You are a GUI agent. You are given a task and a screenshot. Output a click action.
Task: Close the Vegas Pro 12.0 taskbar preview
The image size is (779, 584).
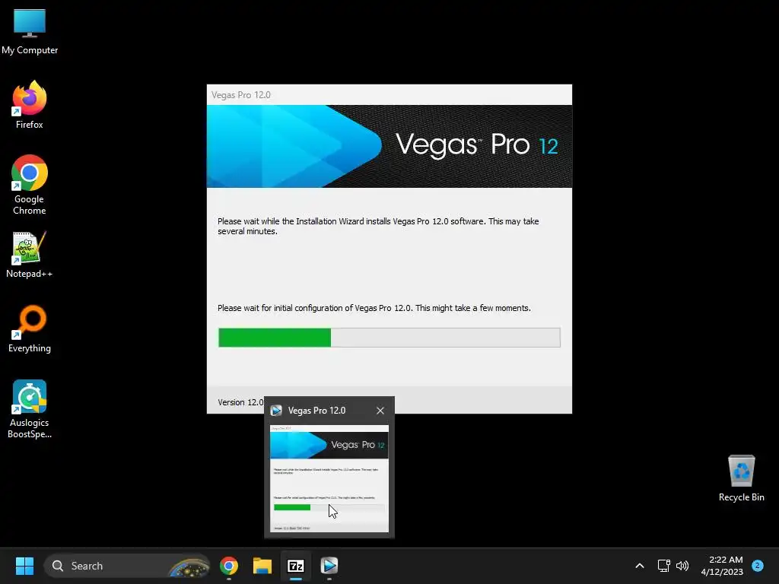(380, 411)
